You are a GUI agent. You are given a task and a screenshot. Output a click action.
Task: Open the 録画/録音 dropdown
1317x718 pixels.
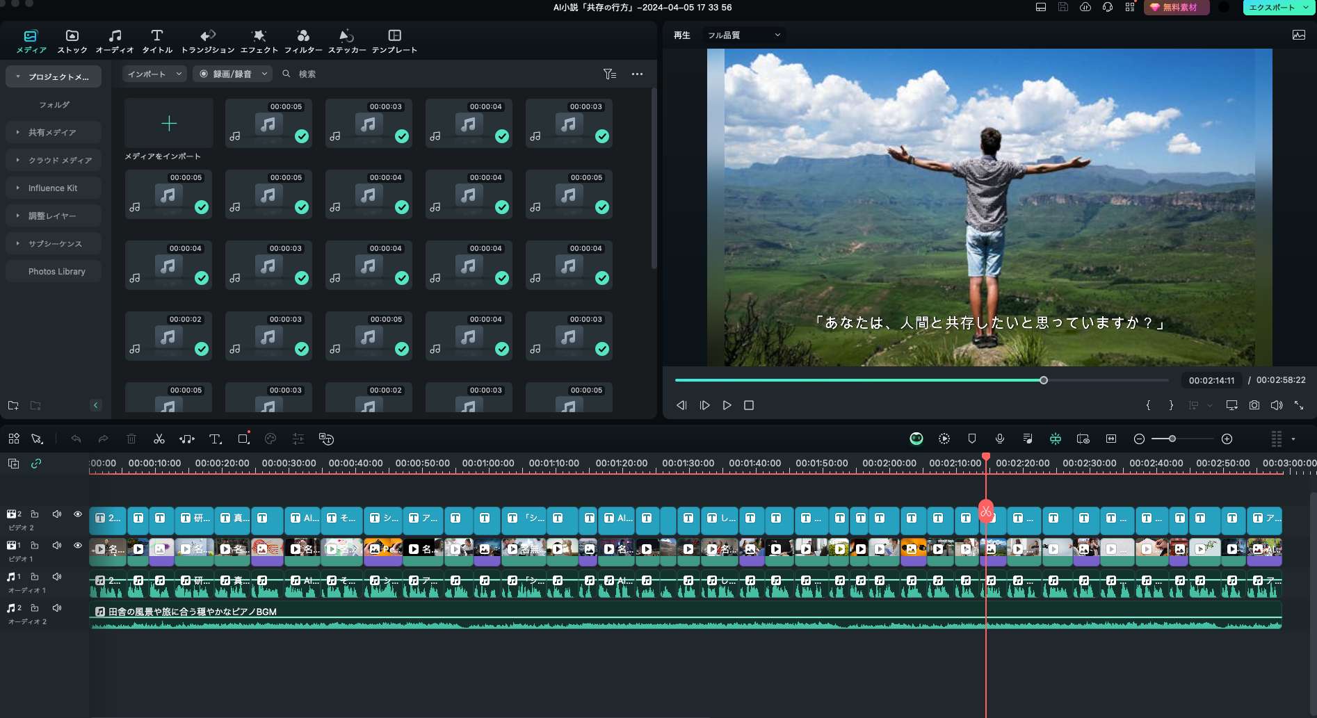[x=233, y=74]
